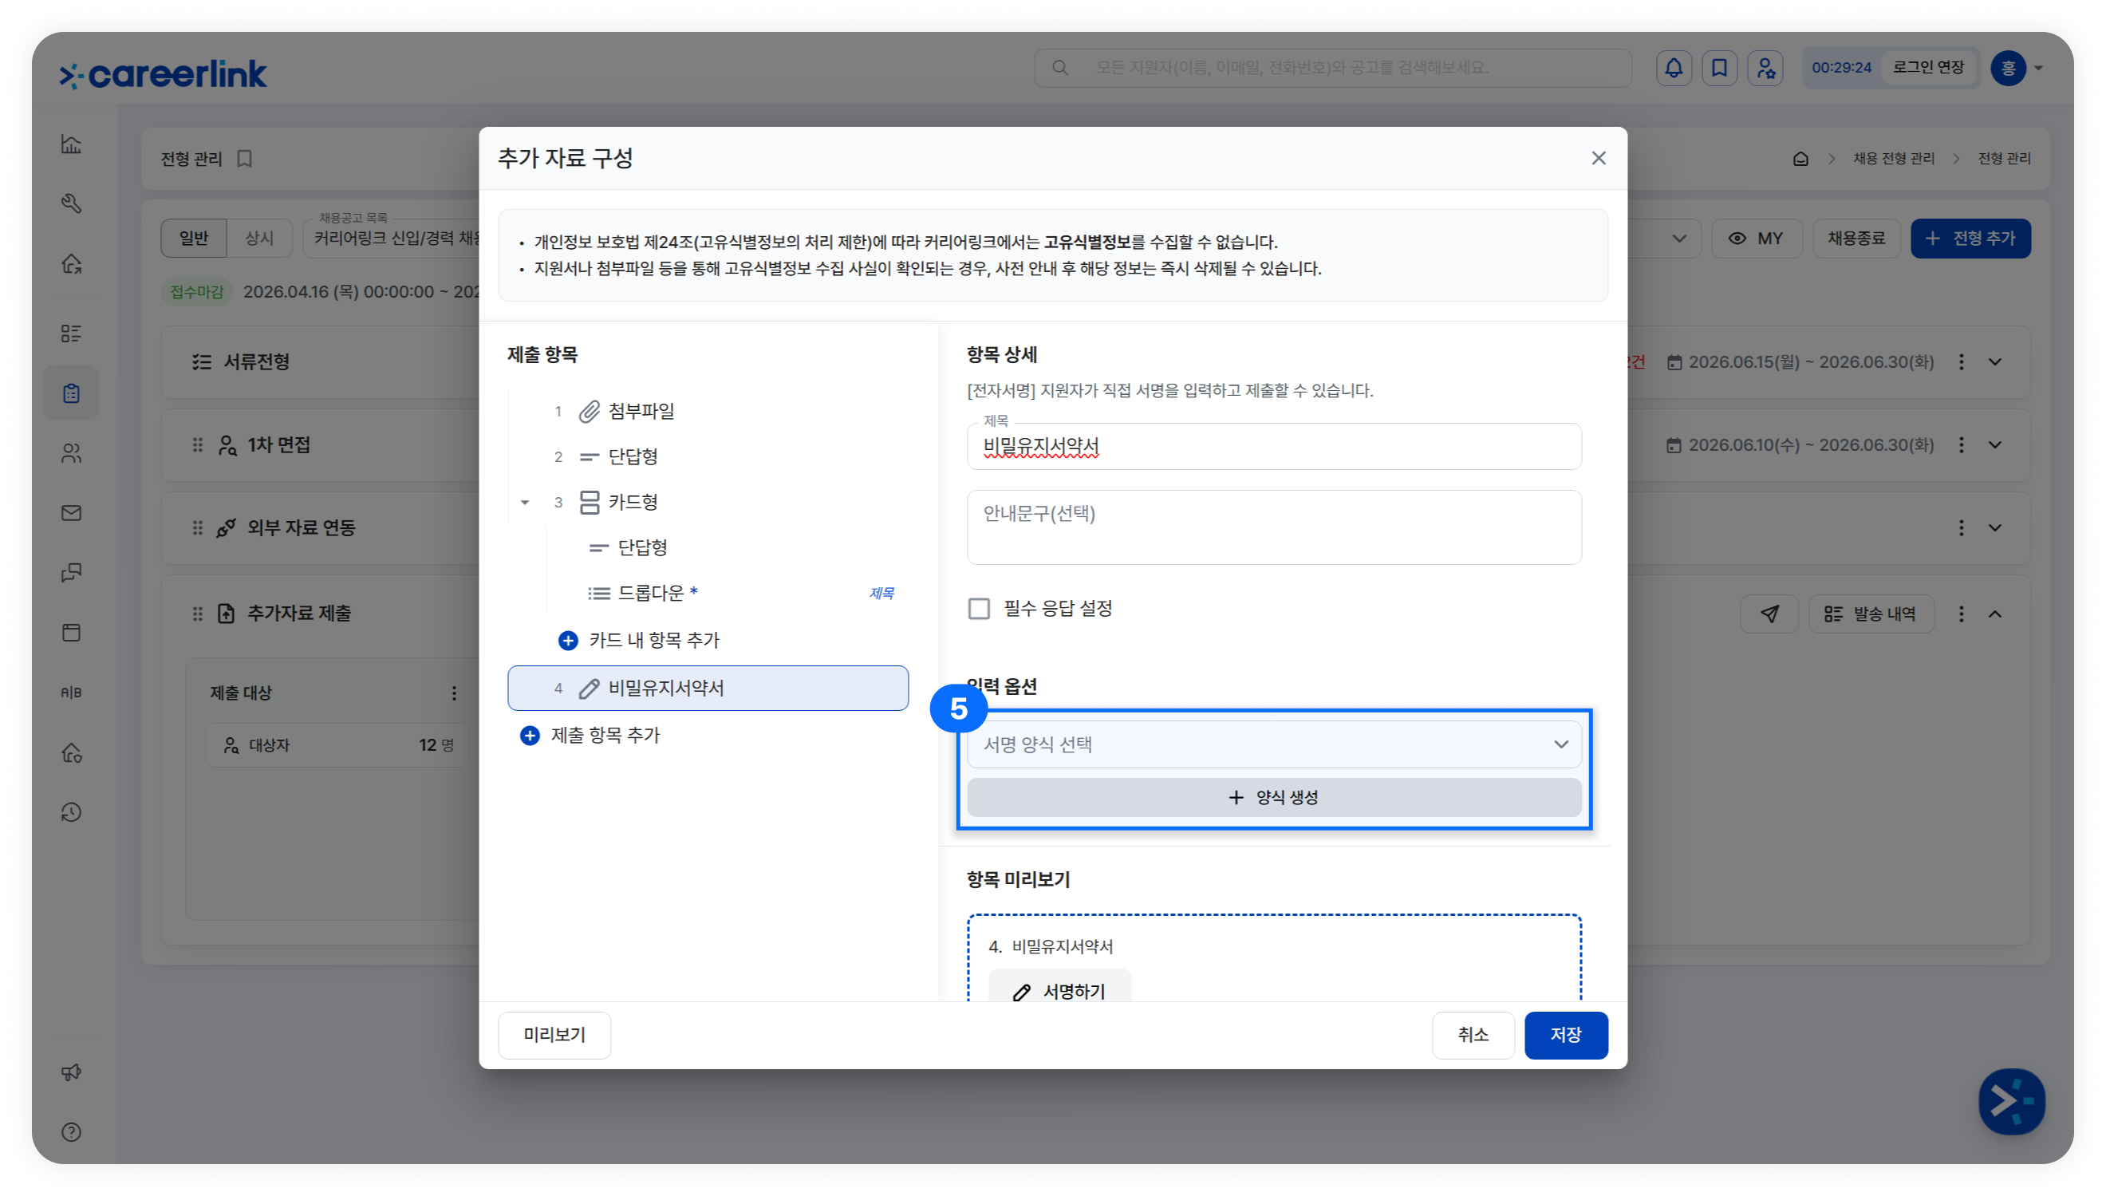Open 서류전형 row three-dot menu

[x=1961, y=362]
